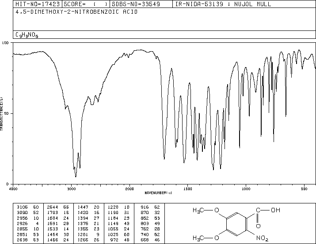This screenshot has width=316, height=244.
Task: Select the 1055 peak entry in table
Action: pyautogui.click(x=118, y=229)
